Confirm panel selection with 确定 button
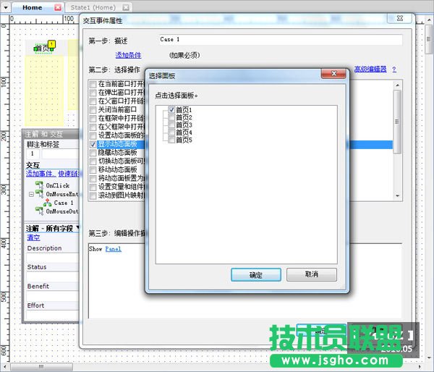Viewport: 434px width, 372px height. (256, 275)
